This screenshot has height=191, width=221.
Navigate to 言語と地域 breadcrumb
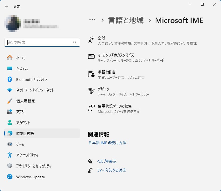pyautogui.click(x=126, y=20)
